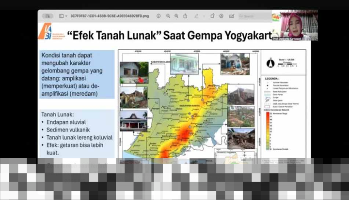
Task: Open the sidebar view options chevron
Action: [x=67, y=16]
